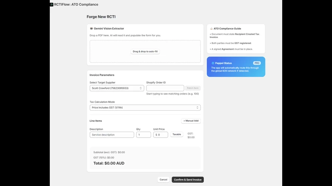Click the + Manual Add button
Image resolution: width=332 pixels, height=186 pixels.
pos(191,121)
